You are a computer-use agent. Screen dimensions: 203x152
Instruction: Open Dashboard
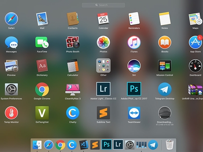click(x=195, y=66)
